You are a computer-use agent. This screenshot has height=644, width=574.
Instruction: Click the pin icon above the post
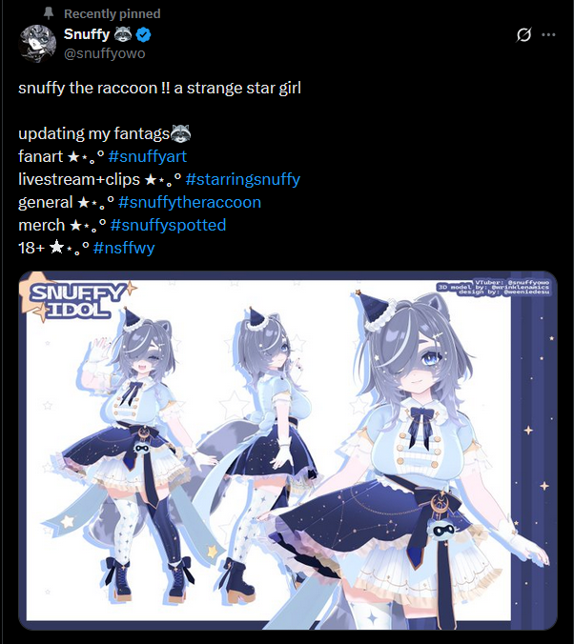pyautogui.click(x=49, y=13)
